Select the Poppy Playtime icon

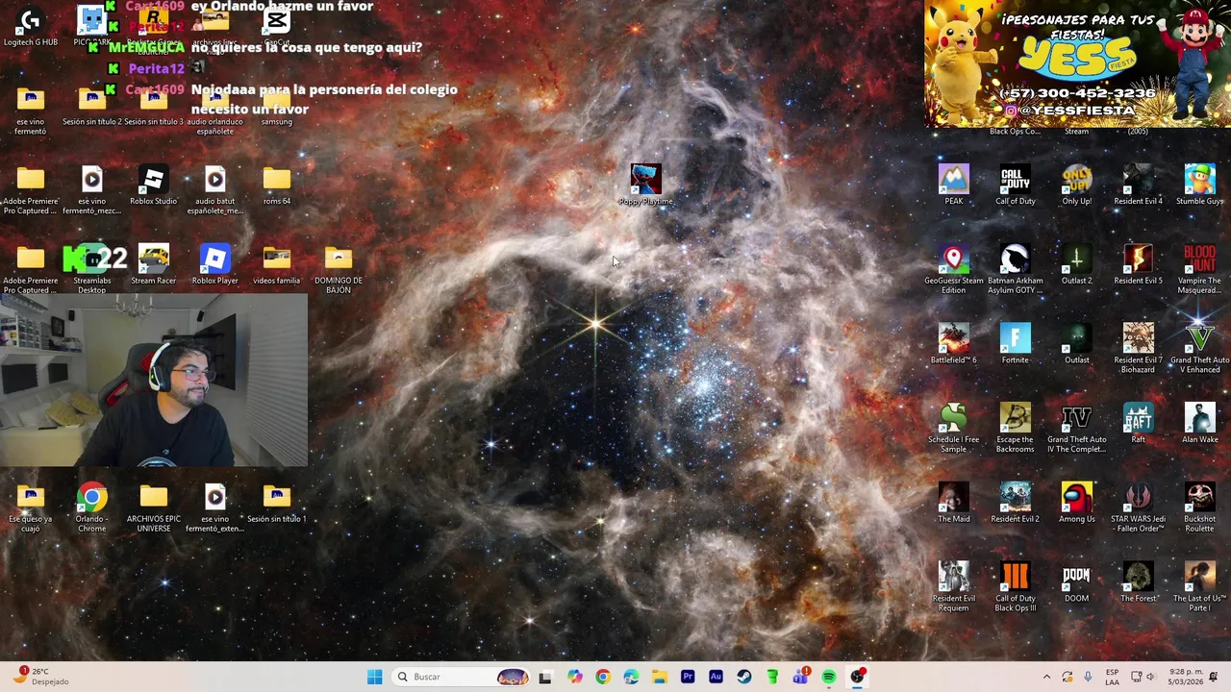[x=645, y=185]
